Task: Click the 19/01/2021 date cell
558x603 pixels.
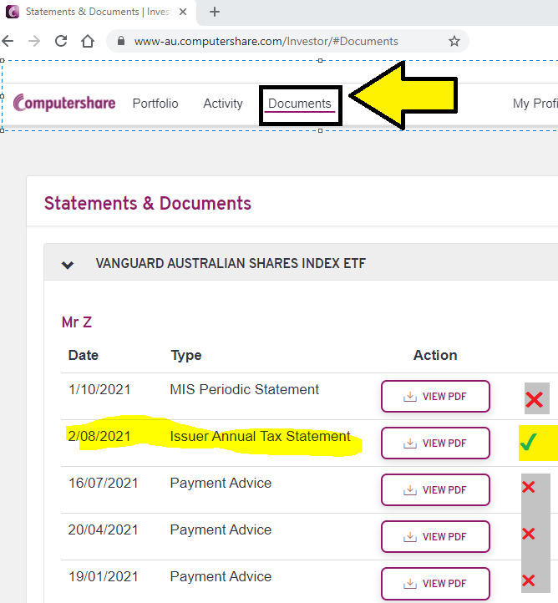Action: (103, 577)
